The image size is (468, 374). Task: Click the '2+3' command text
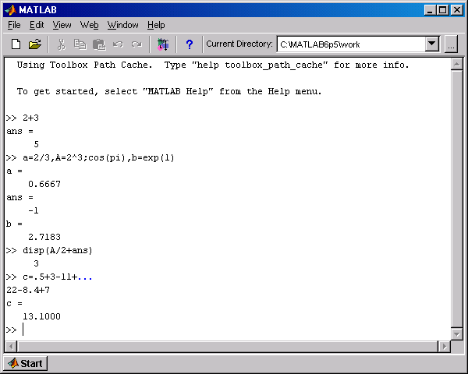click(30, 118)
